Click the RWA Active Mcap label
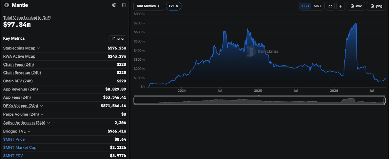The image size is (389, 159). [x=19, y=56]
